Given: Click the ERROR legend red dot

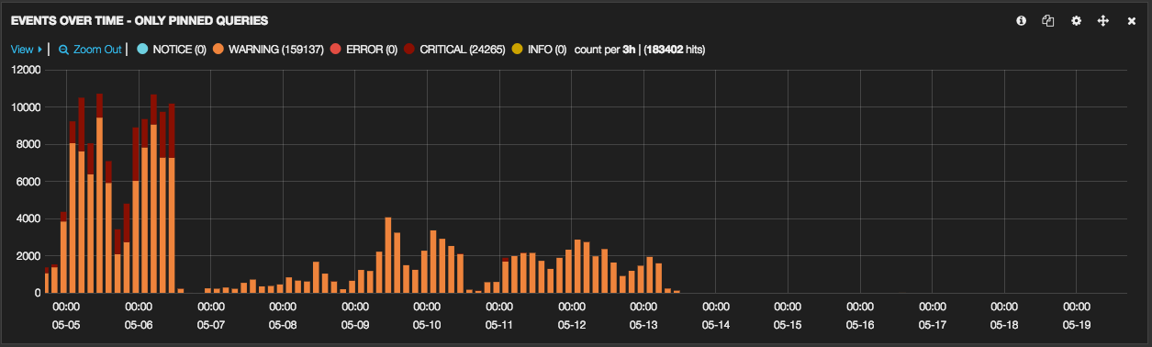Looking at the screenshot, I should tap(335, 50).
